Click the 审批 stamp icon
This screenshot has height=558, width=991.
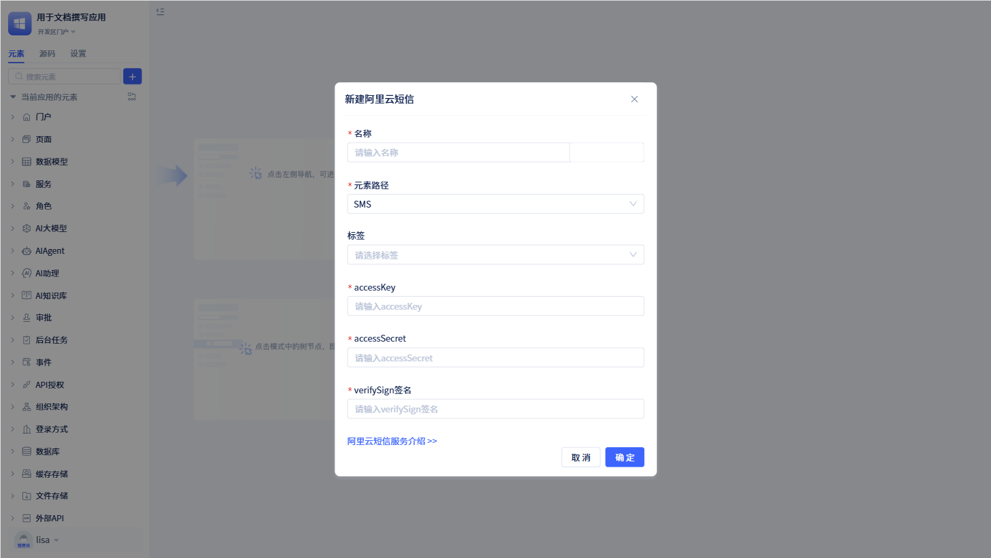coord(27,318)
